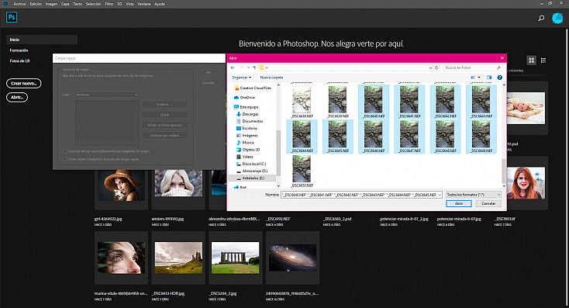
Task: Click the Crear nuevo button
Action: [23, 83]
